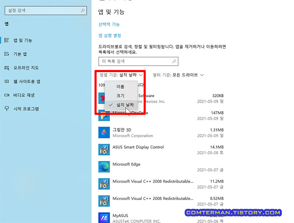The image size is (294, 223).
Task: Go to 웹 사이트용 앱 in sidebar
Action: 26,81
